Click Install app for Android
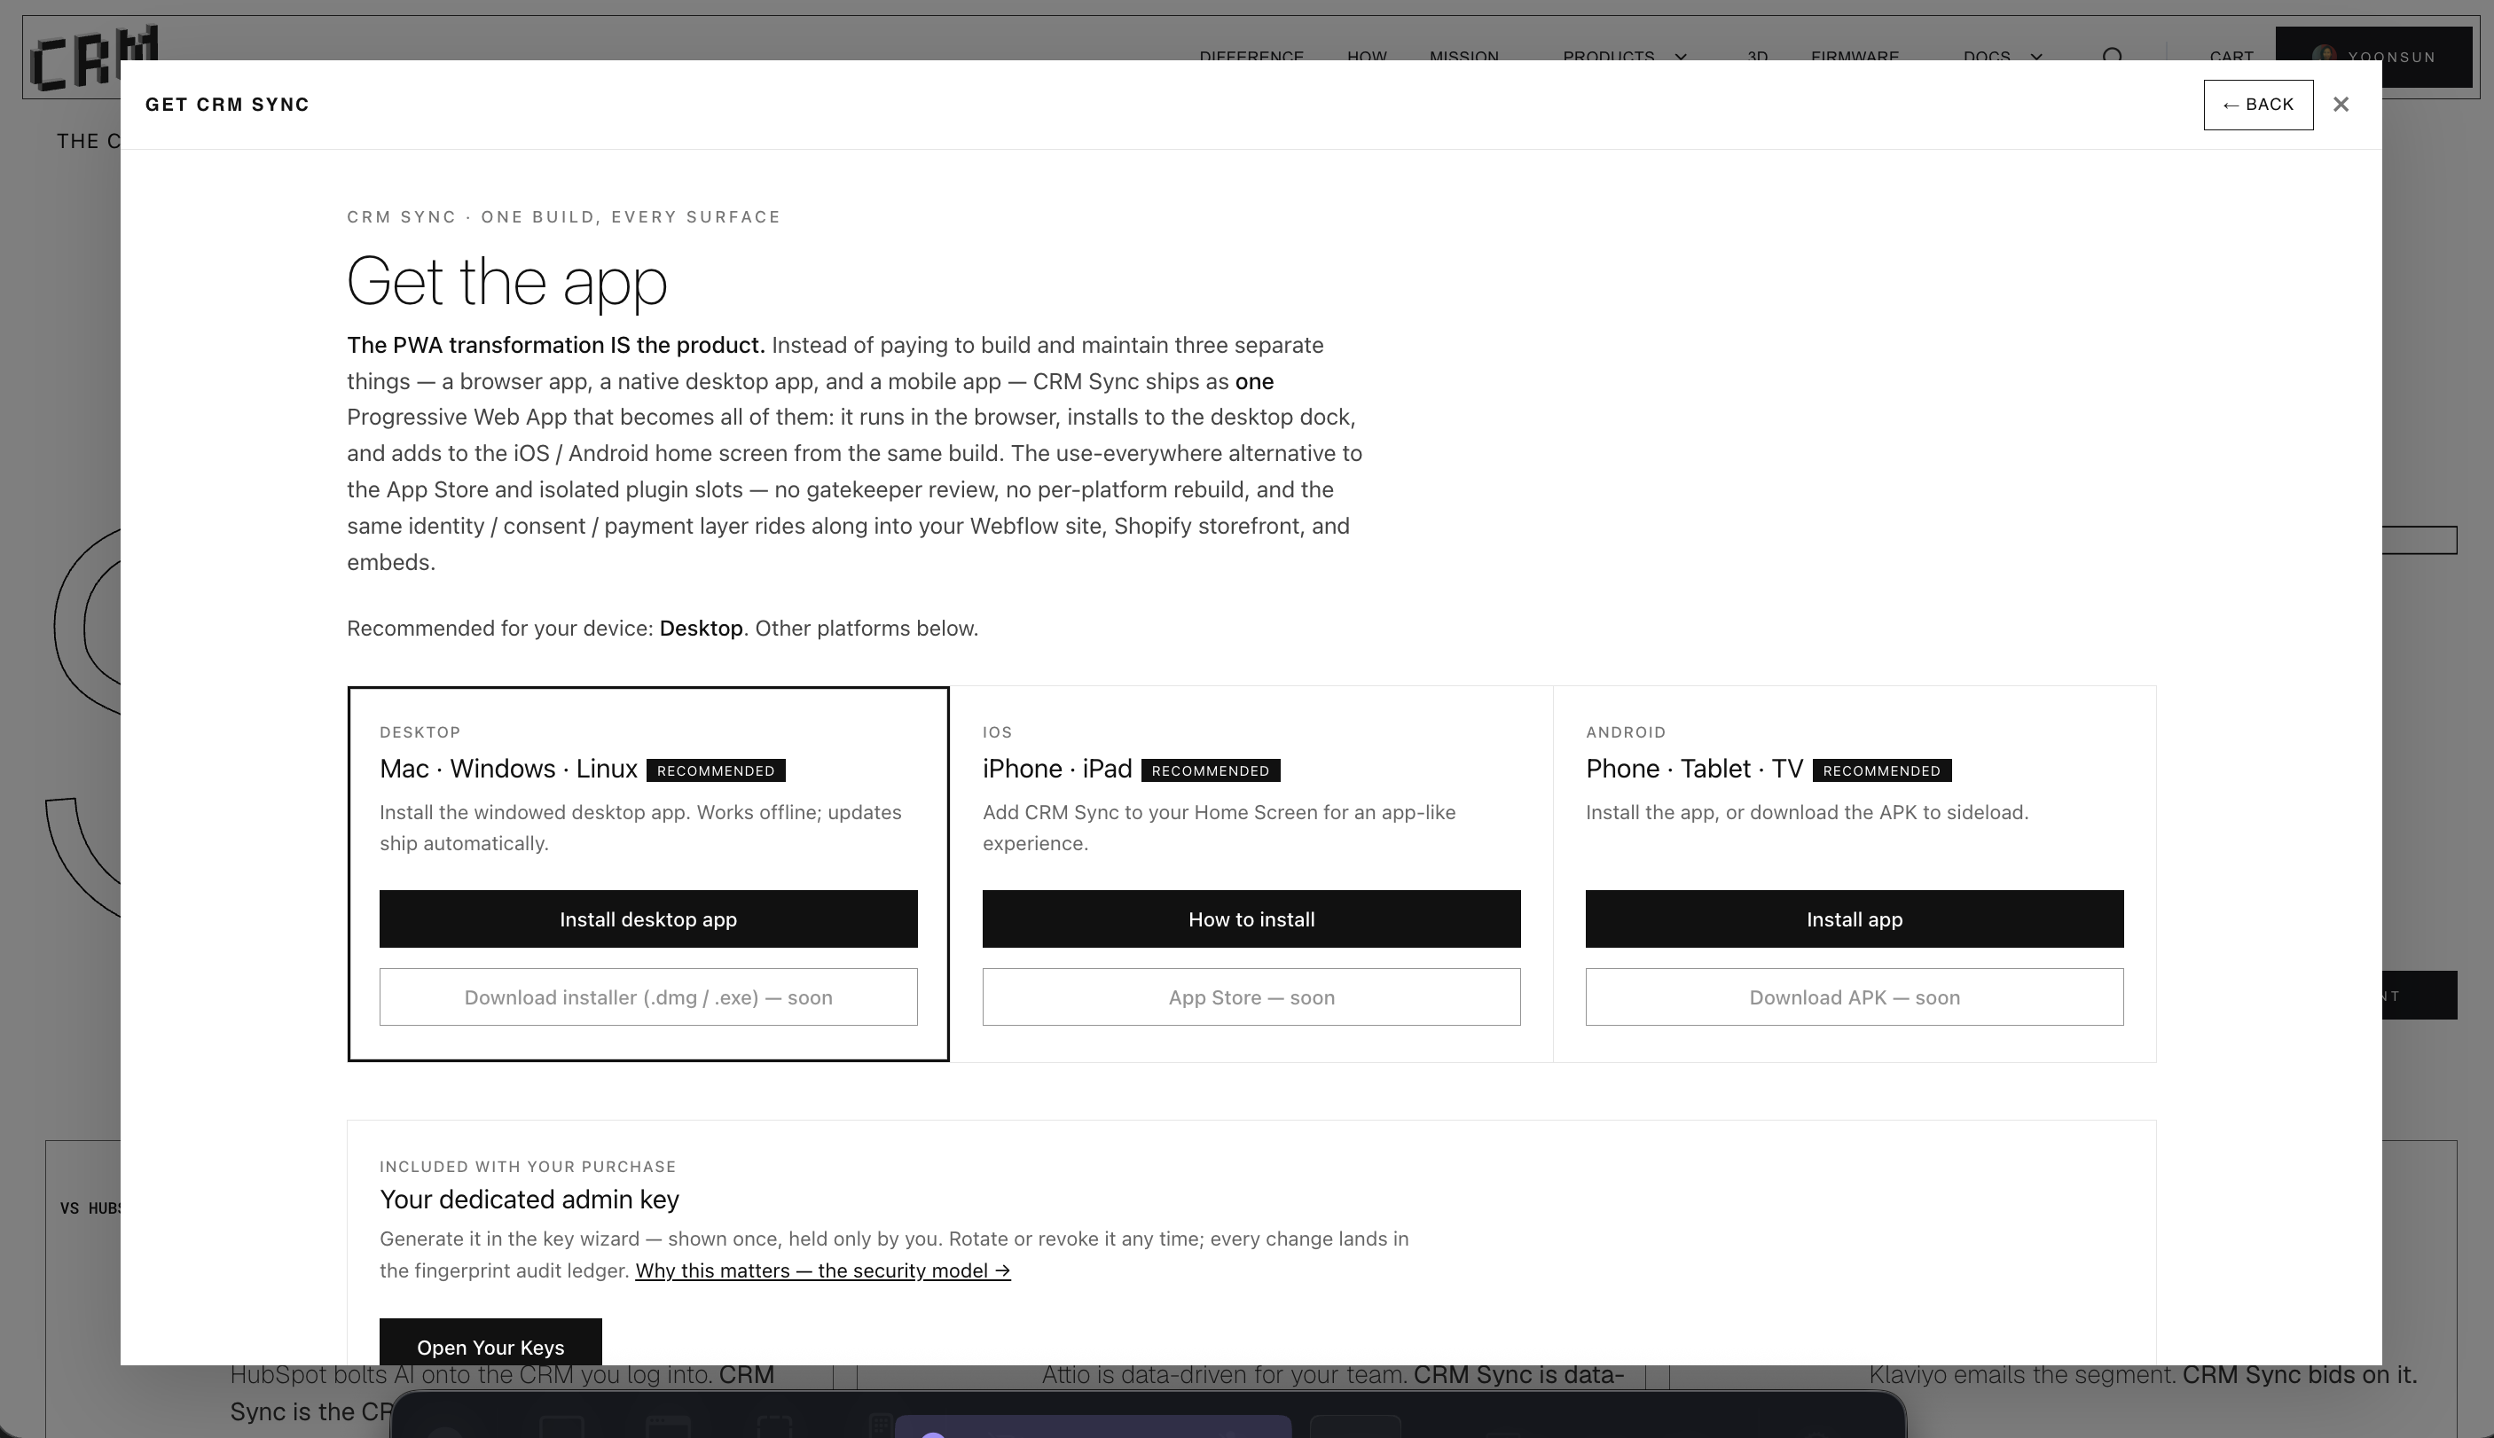This screenshot has width=2494, height=1438. pyautogui.click(x=1854, y=918)
